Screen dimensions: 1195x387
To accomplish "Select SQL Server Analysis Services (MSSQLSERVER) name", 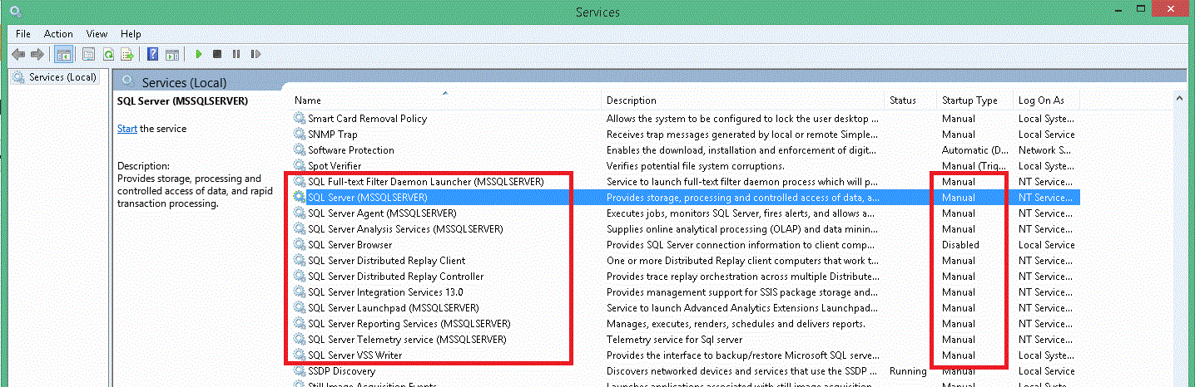I will [x=405, y=229].
